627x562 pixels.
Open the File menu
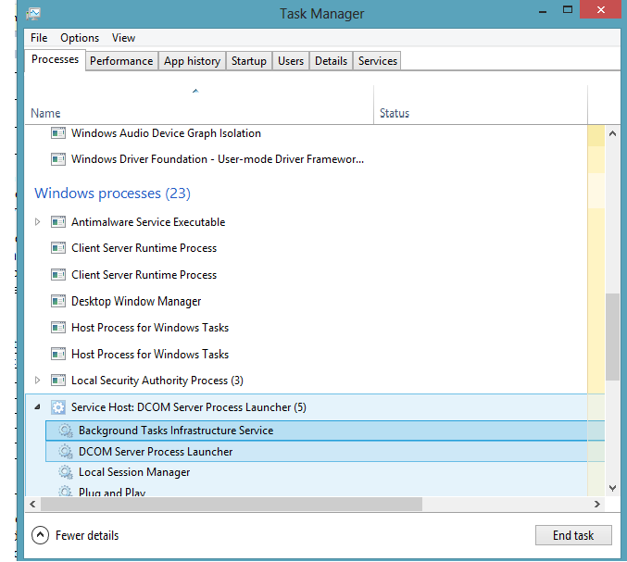click(39, 38)
